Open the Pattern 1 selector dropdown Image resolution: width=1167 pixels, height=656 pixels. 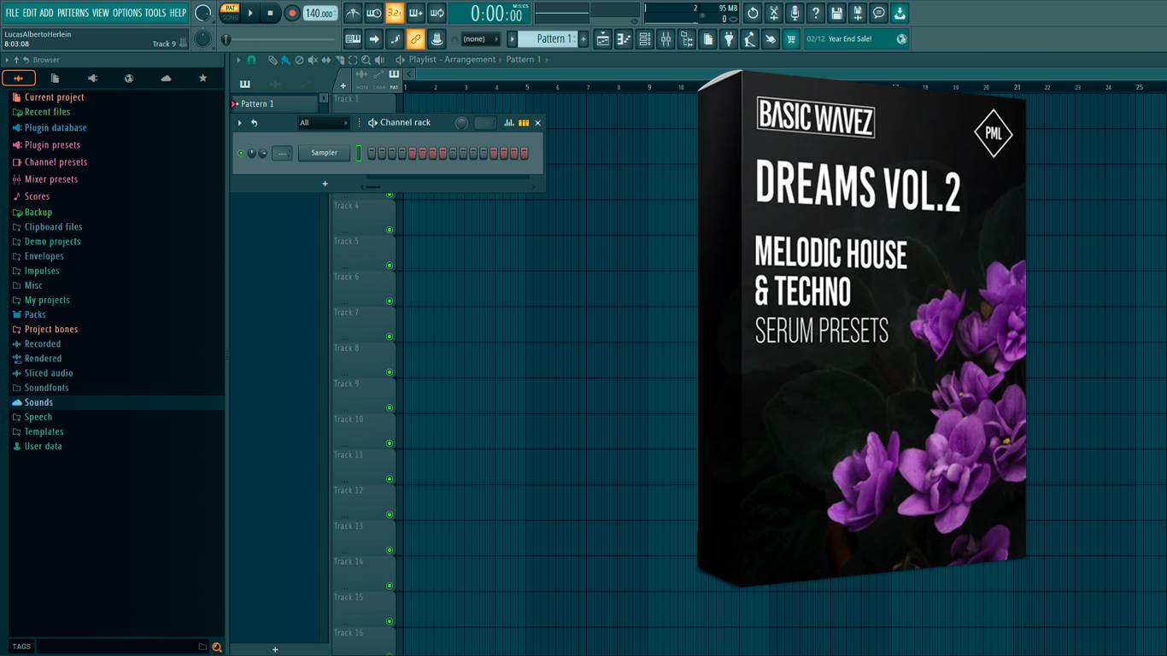(x=549, y=39)
